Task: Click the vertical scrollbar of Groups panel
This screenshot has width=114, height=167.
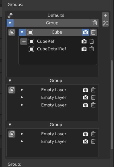Action: [112, 105]
